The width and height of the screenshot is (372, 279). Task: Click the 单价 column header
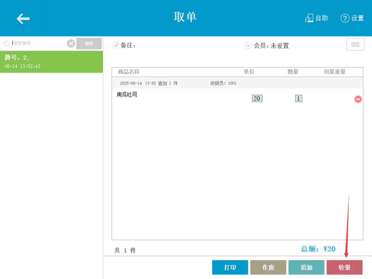click(249, 72)
